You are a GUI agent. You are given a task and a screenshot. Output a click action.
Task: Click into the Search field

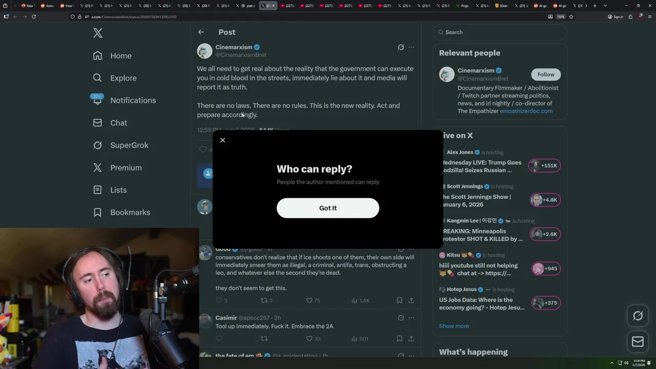[x=500, y=32]
